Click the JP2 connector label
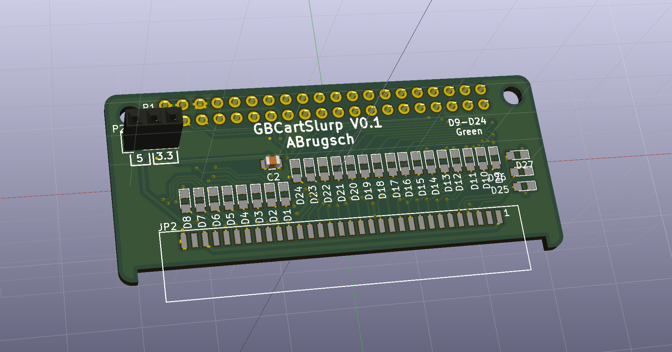 click(x=168, y=227)
